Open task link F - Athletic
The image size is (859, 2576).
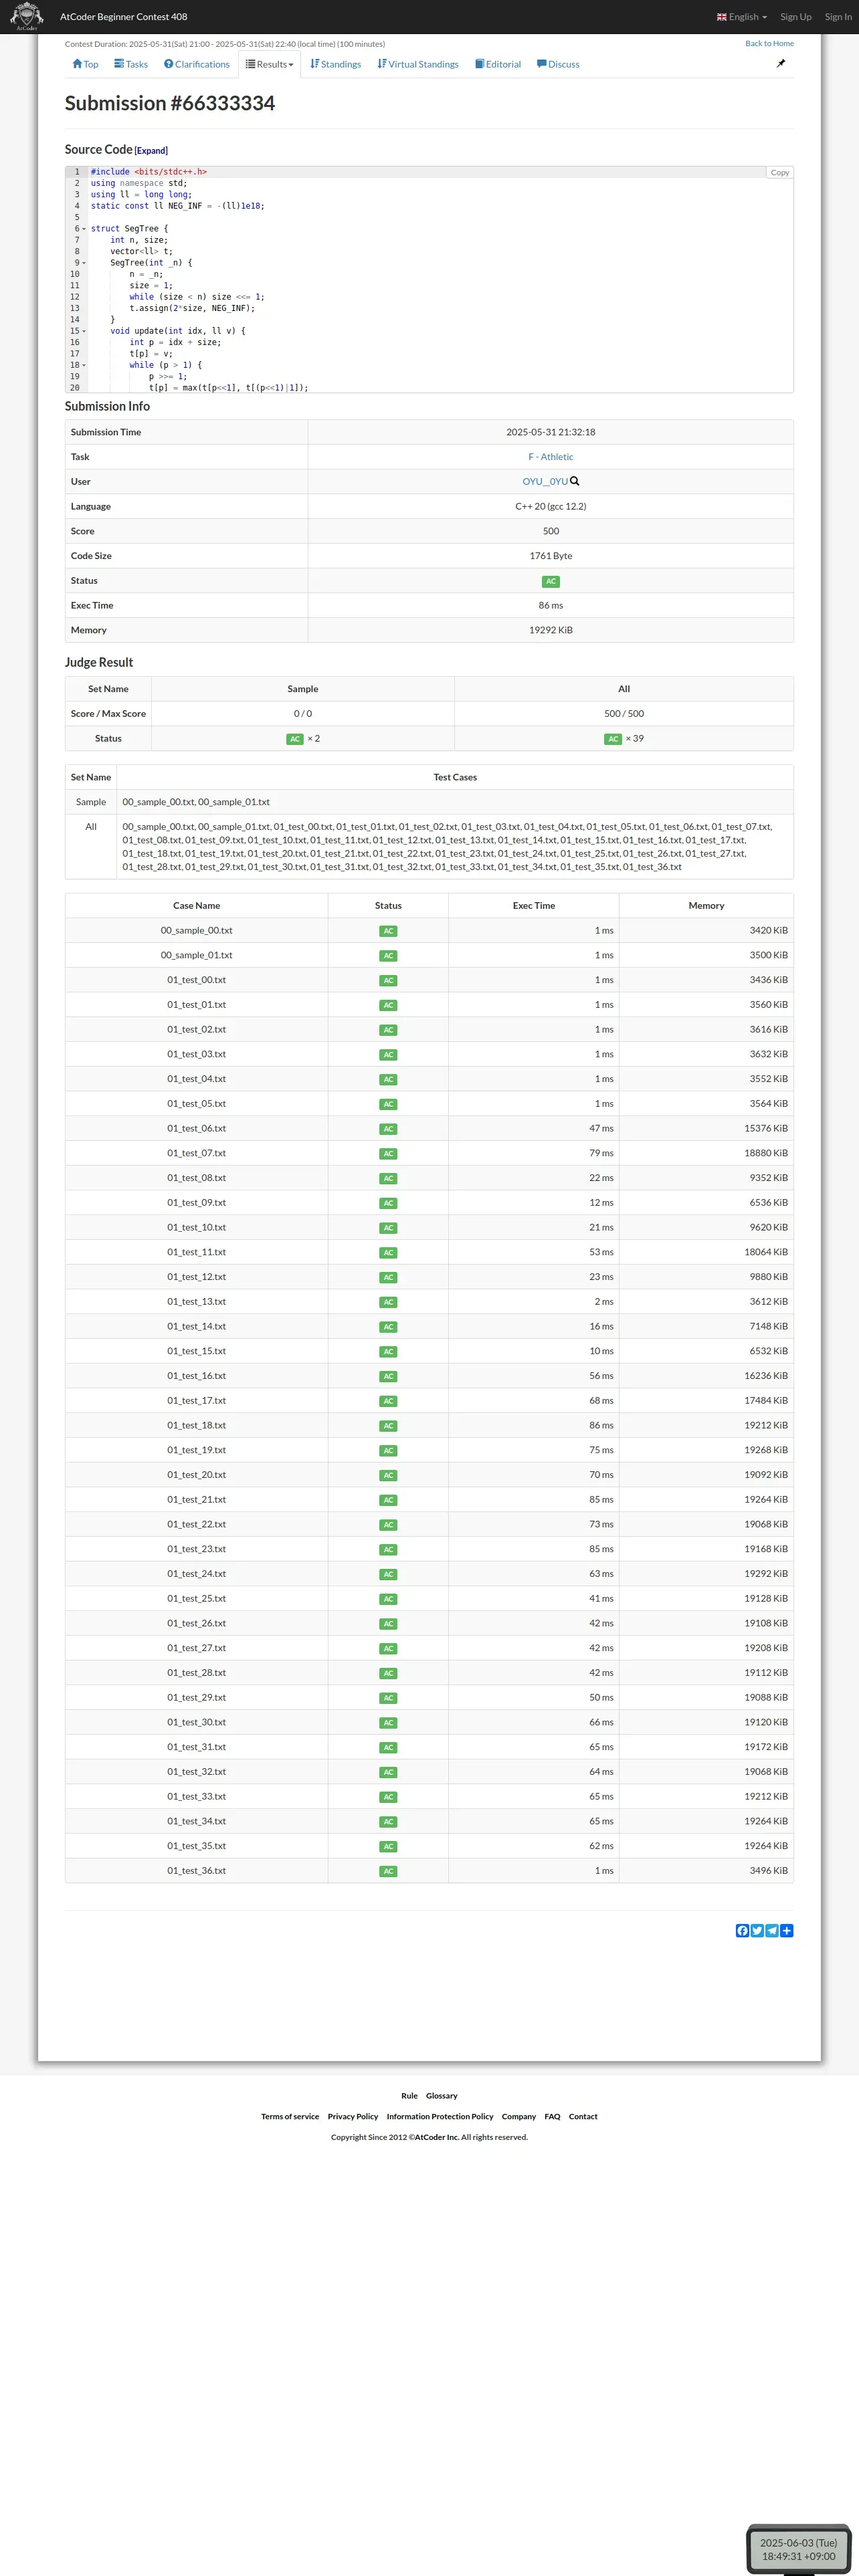[550, 457]
